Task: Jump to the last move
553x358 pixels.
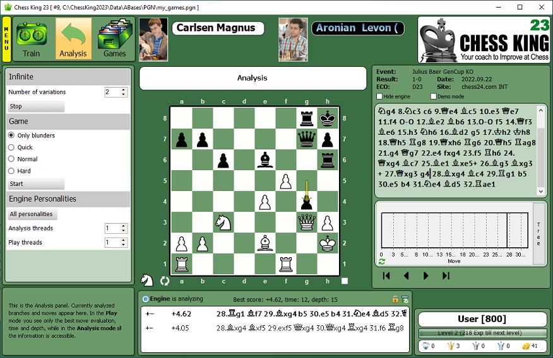Action: pos(446,275)
